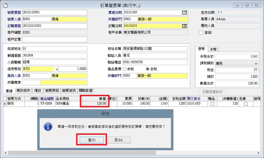
Task: Click the row indicator arrow in the grid
Action: pyautogui.click(x=4, y=104)
